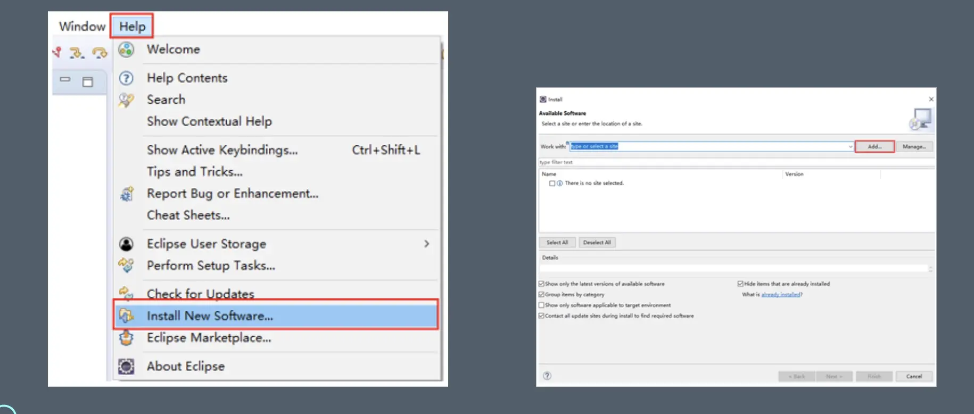Toggle Show only the latest versions checkbox
974x414 pixels.
pos(541,284)
